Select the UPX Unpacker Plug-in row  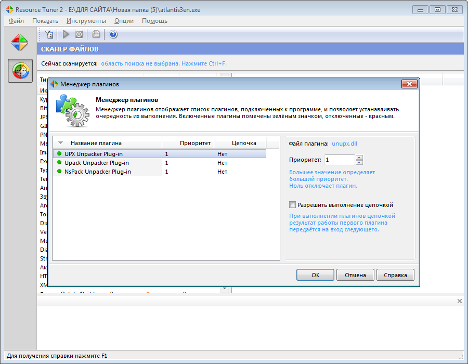[160, 153]
